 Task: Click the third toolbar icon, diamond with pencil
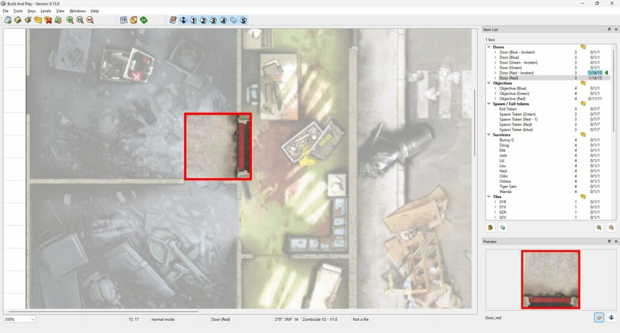point(28,20)
